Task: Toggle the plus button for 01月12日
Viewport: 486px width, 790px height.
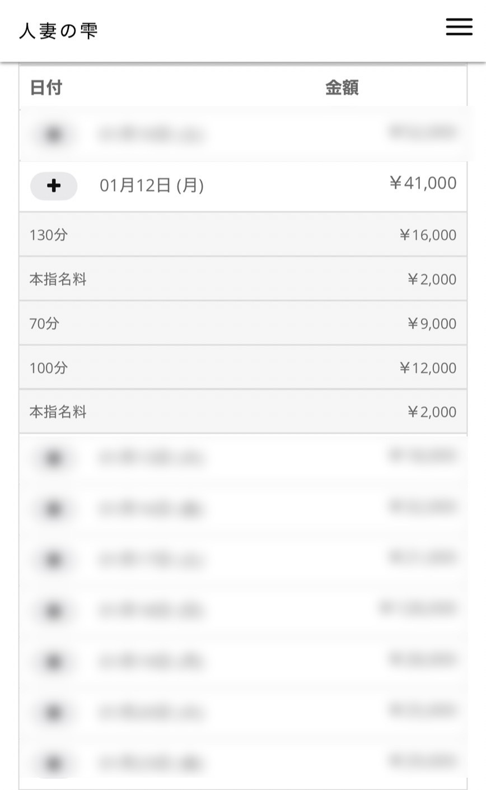Action: pos(54,186)
